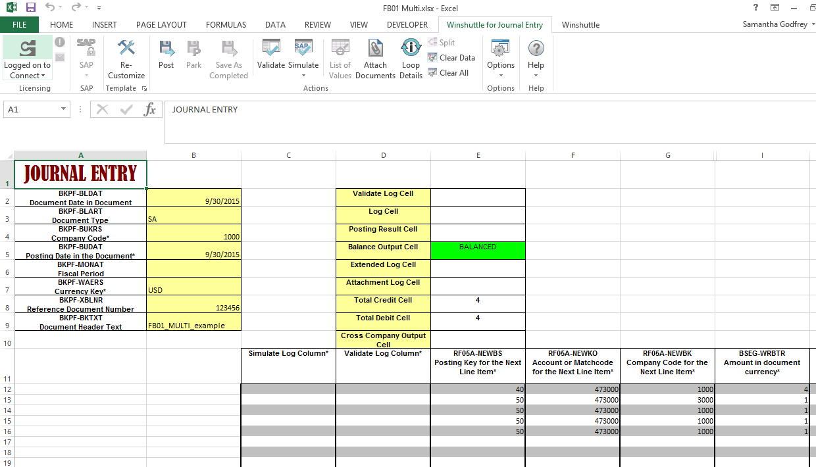Select the JOURNAL ENTRY title cell
This screenshot has height=467, width=816.
(81, 174)
